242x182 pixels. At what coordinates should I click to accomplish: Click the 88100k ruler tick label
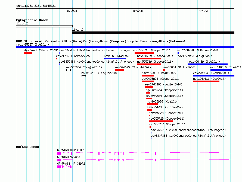point(204,11)
